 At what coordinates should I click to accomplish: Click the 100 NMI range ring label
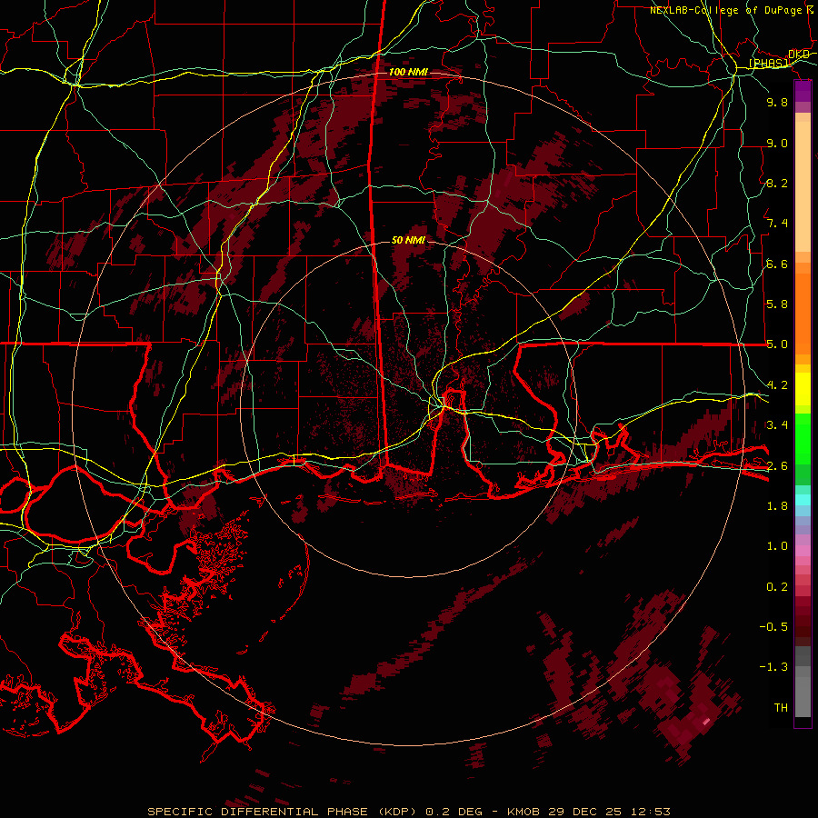[x=408, y=72]
